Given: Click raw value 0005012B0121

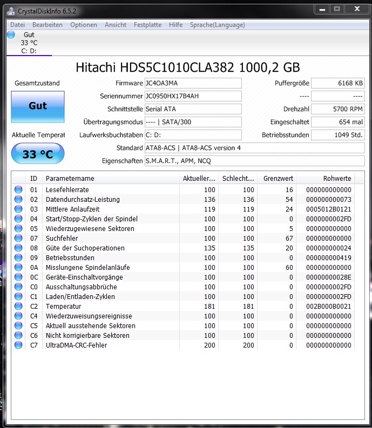Looking at the screenshot, I should (329, 209).
